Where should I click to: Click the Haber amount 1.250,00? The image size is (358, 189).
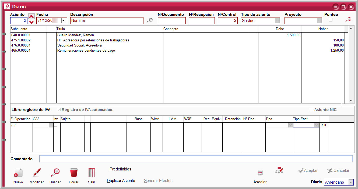[337, 51]
